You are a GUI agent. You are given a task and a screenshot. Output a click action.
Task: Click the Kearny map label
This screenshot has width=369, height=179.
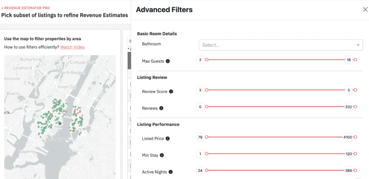tap(13, 93)
